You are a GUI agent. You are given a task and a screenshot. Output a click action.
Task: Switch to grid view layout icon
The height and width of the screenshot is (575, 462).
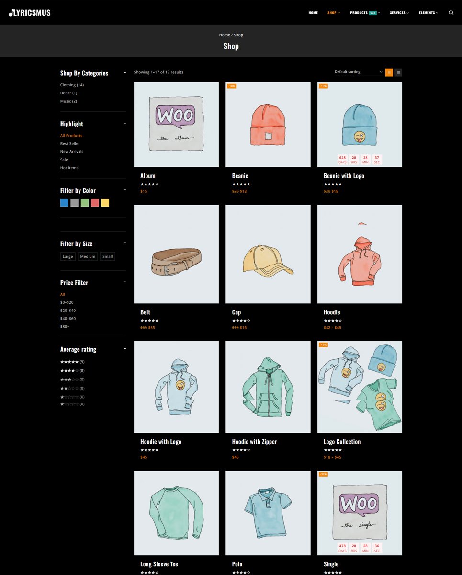point(389,72)
